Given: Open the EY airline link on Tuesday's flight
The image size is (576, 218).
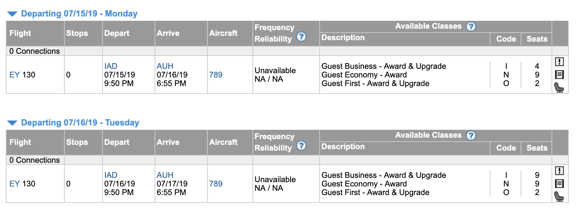Looking at the screenshot, I should click(x=14, y=184).
